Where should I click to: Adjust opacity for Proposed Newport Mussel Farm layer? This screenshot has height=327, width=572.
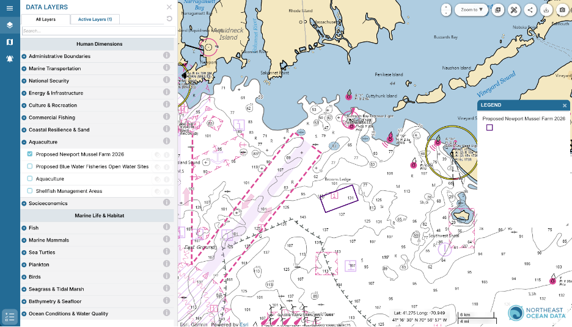(x=158, y=155)
